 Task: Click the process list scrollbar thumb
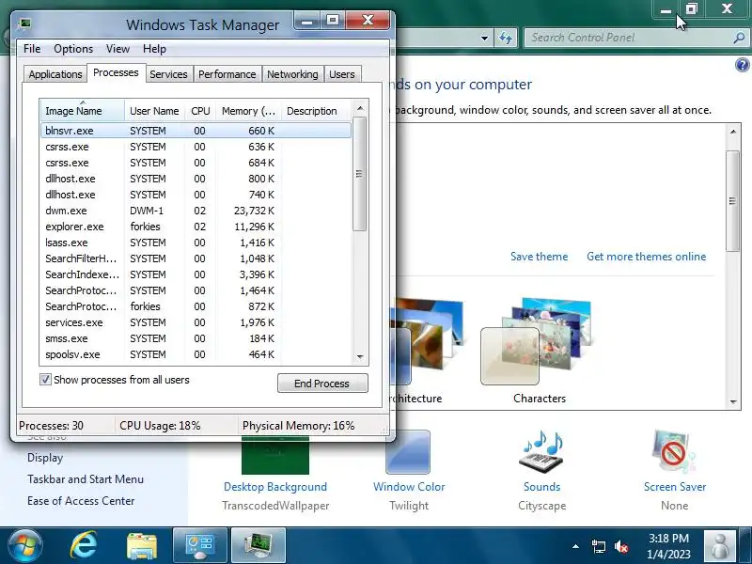[x=359, y=174]
